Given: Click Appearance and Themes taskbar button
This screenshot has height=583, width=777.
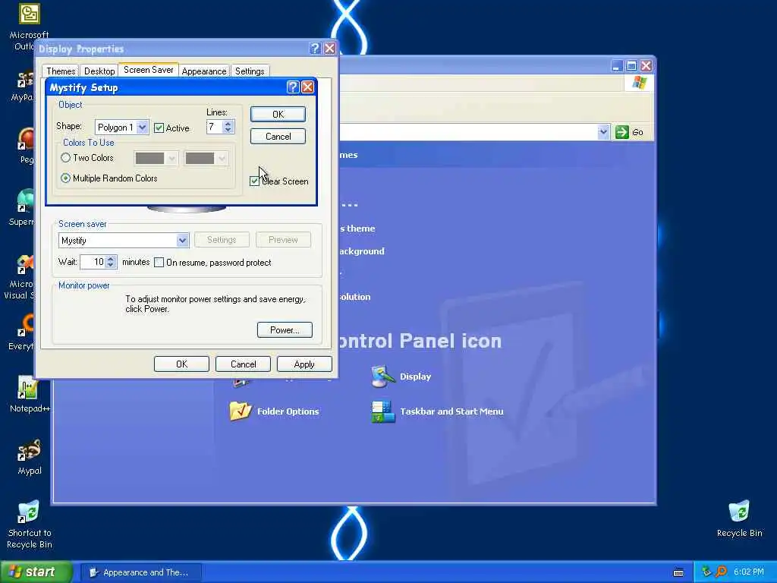Looking at the screenshot, I should pos(140,572).
